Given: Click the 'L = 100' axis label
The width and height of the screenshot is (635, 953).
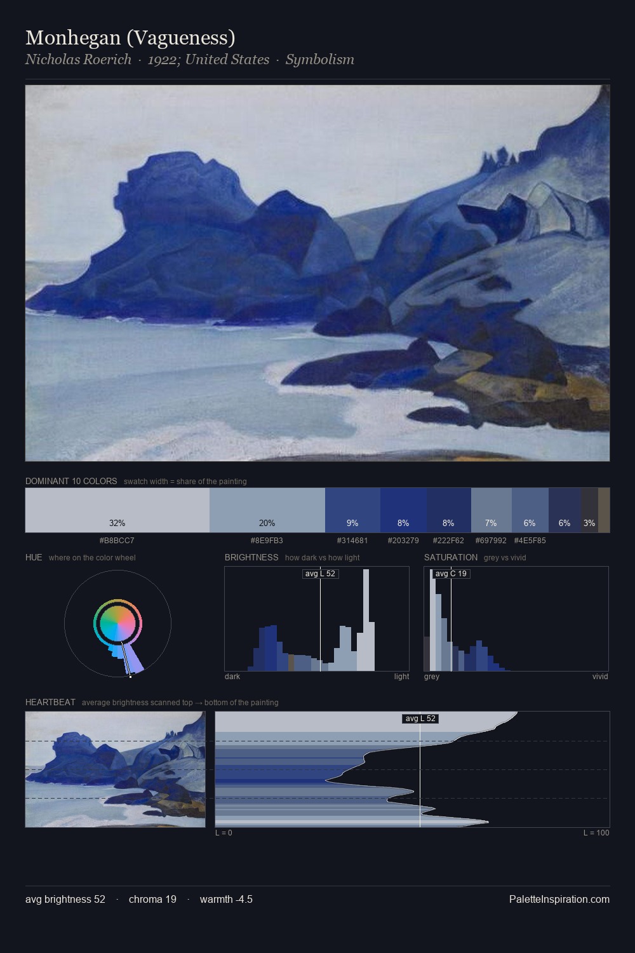Looking at the screenshot, I should click(596, 833).
